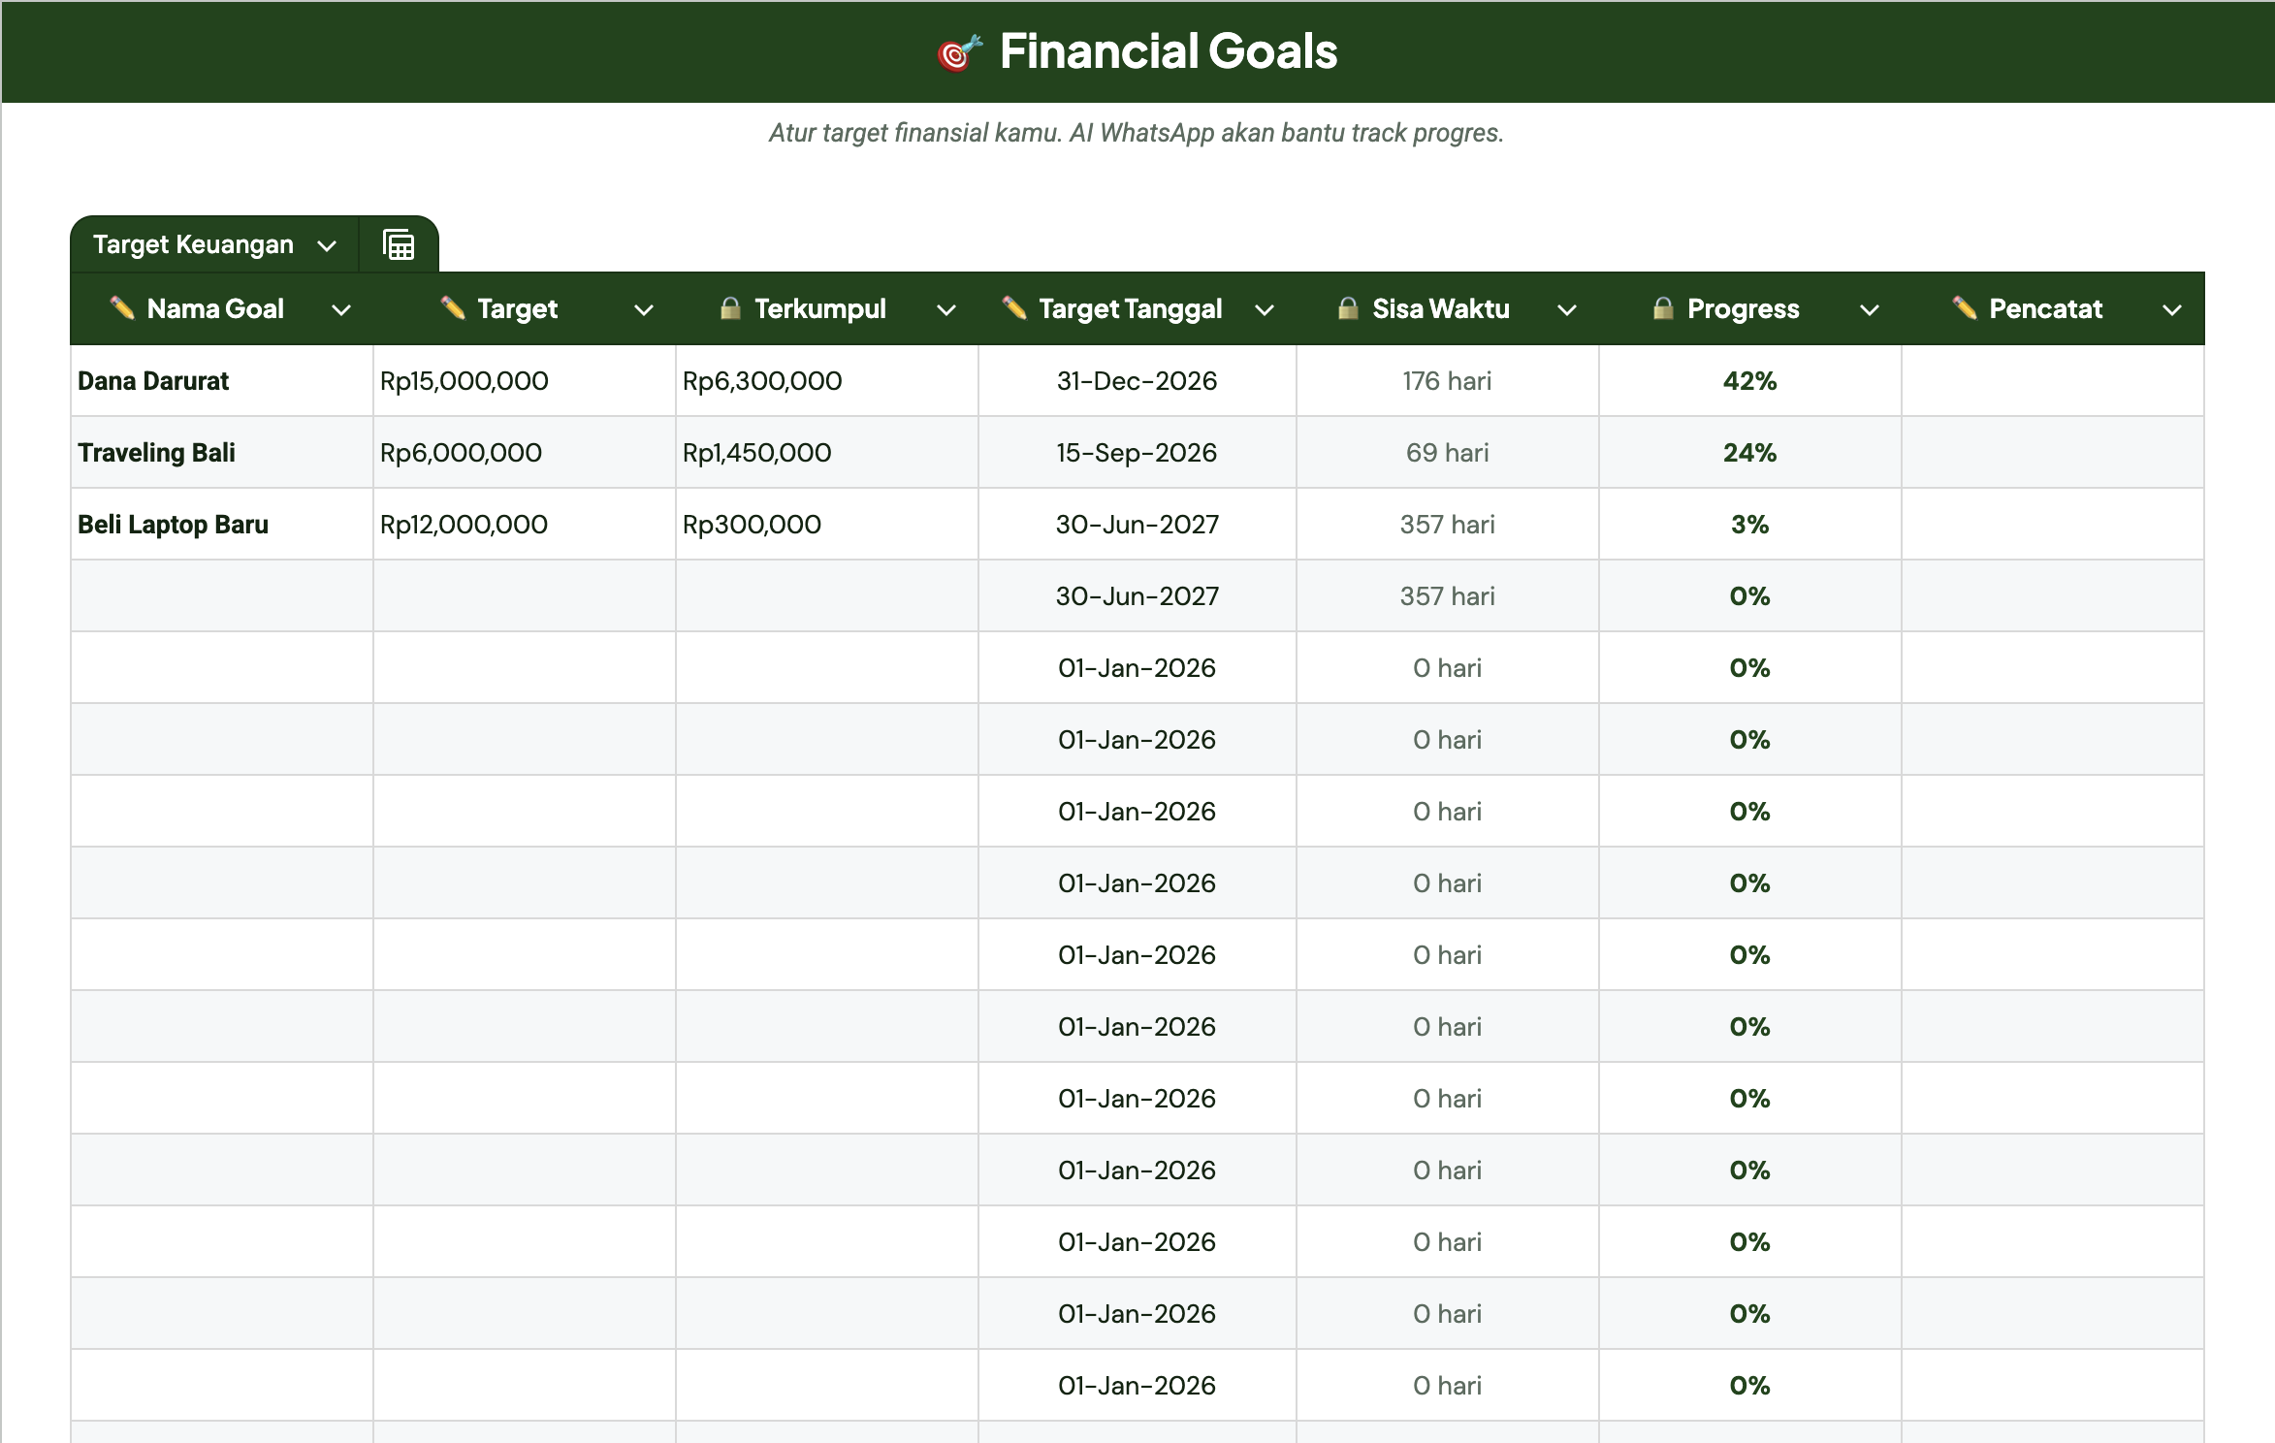Click the Terkumpul header label
The width and height of the screenshot is (2275, 1443).
(820, 308)
